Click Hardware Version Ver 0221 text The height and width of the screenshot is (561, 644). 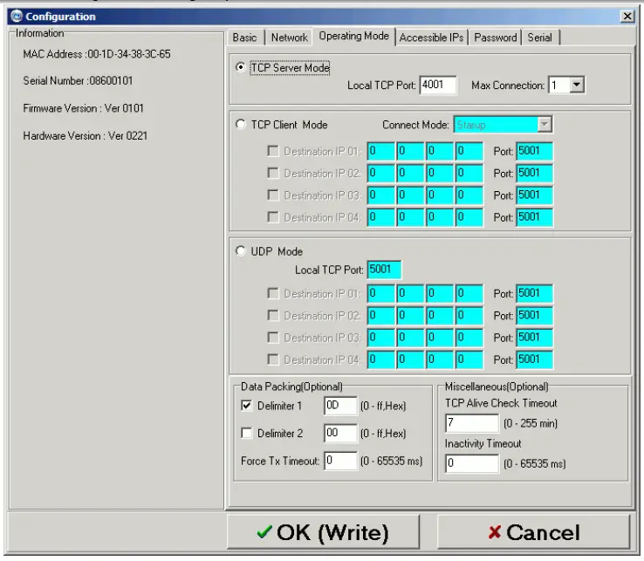pos(85,135)
